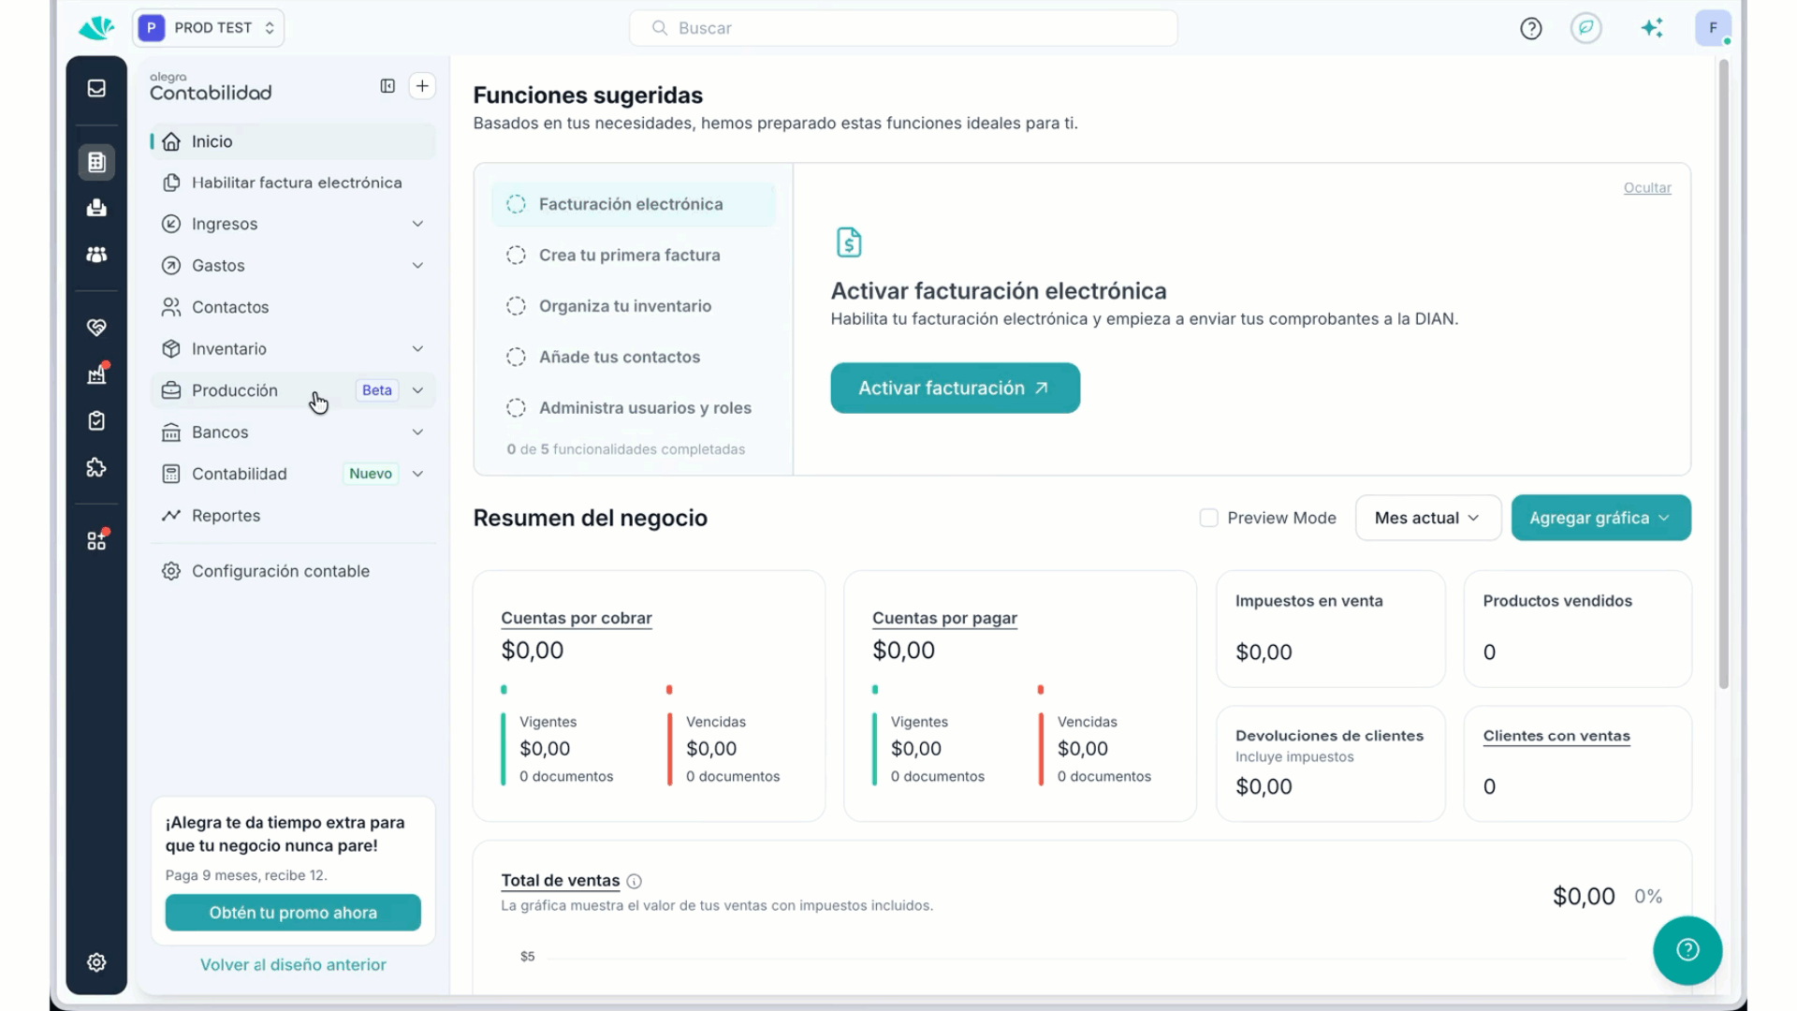Viewport: 1797px width, 1011px height.
Task: Click the Buscar search field
Action: tap(903, 28)
